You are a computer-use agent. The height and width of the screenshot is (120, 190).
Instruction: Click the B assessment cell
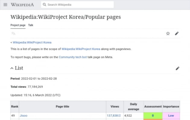153,115
